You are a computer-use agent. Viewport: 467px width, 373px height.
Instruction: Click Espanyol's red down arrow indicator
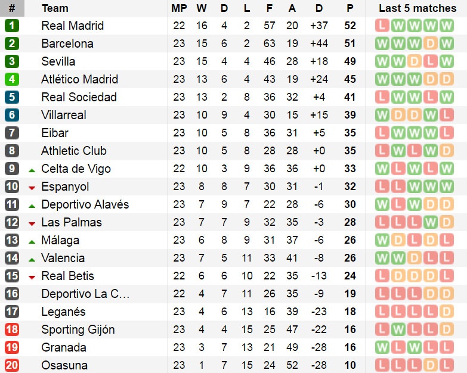tap(32, 188)
